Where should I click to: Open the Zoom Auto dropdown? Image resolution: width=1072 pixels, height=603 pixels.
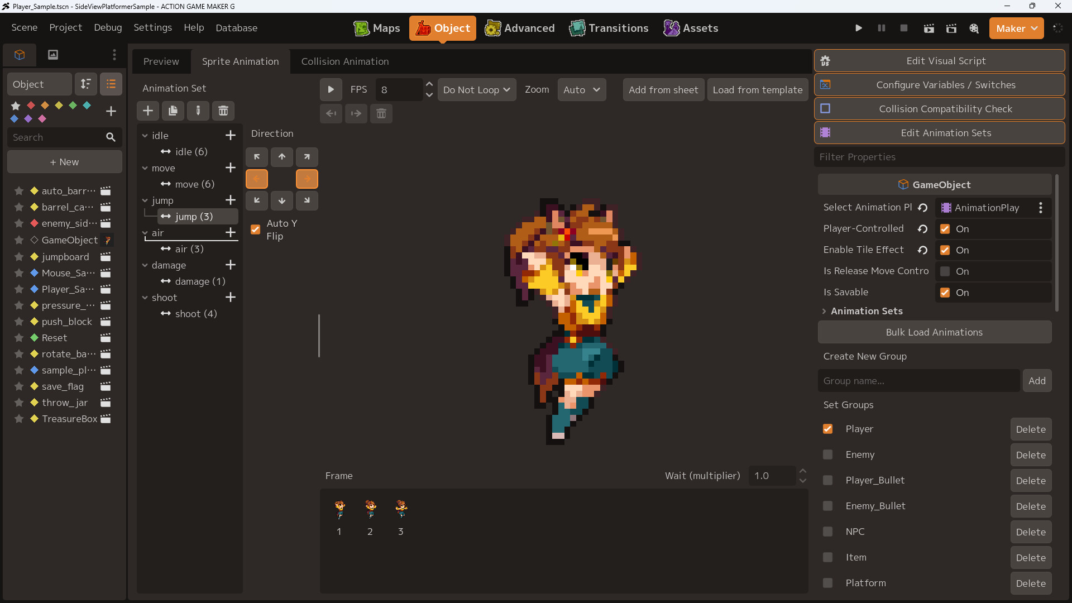click(582, 89)
